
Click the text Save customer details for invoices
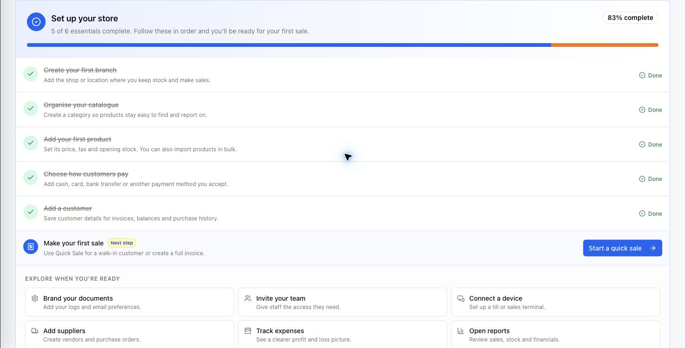point(91,219)
